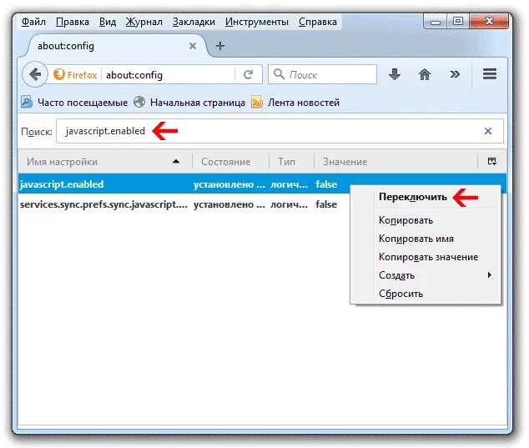The image size is (529, 448).
Task: Click the Firefox identity icon in address bar
Action: (x=59, y=74)
